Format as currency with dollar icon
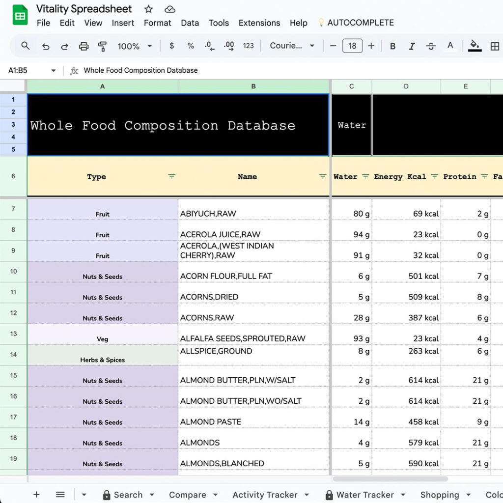Screen dimensions: 503x503 point(171,46)
